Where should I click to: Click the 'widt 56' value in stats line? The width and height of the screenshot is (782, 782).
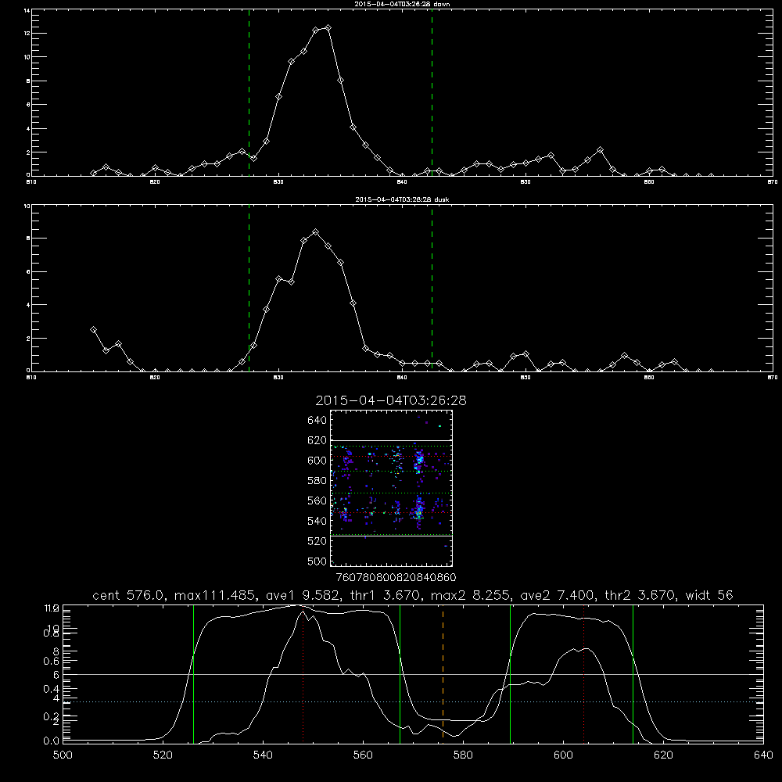tap(709, 595)
